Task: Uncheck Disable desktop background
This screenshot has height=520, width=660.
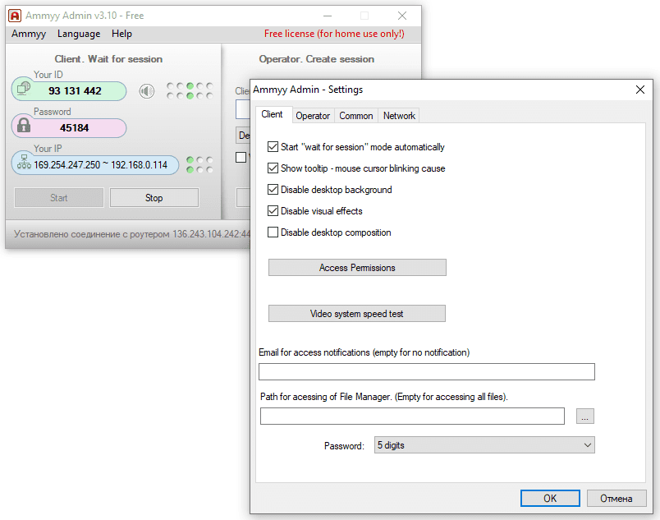Action: tap(273, 190)
